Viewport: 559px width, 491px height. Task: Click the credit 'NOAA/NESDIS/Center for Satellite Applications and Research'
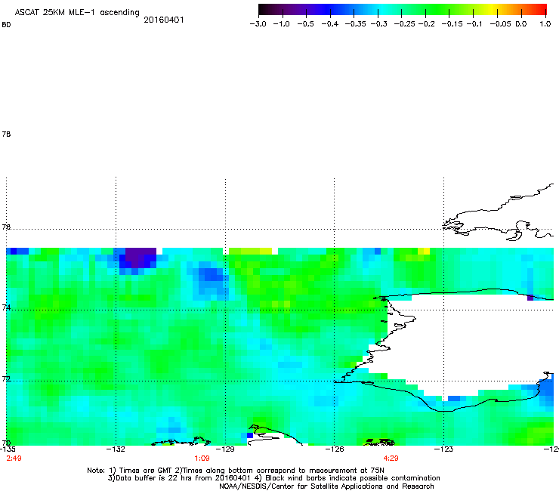[x=326, y=486]
